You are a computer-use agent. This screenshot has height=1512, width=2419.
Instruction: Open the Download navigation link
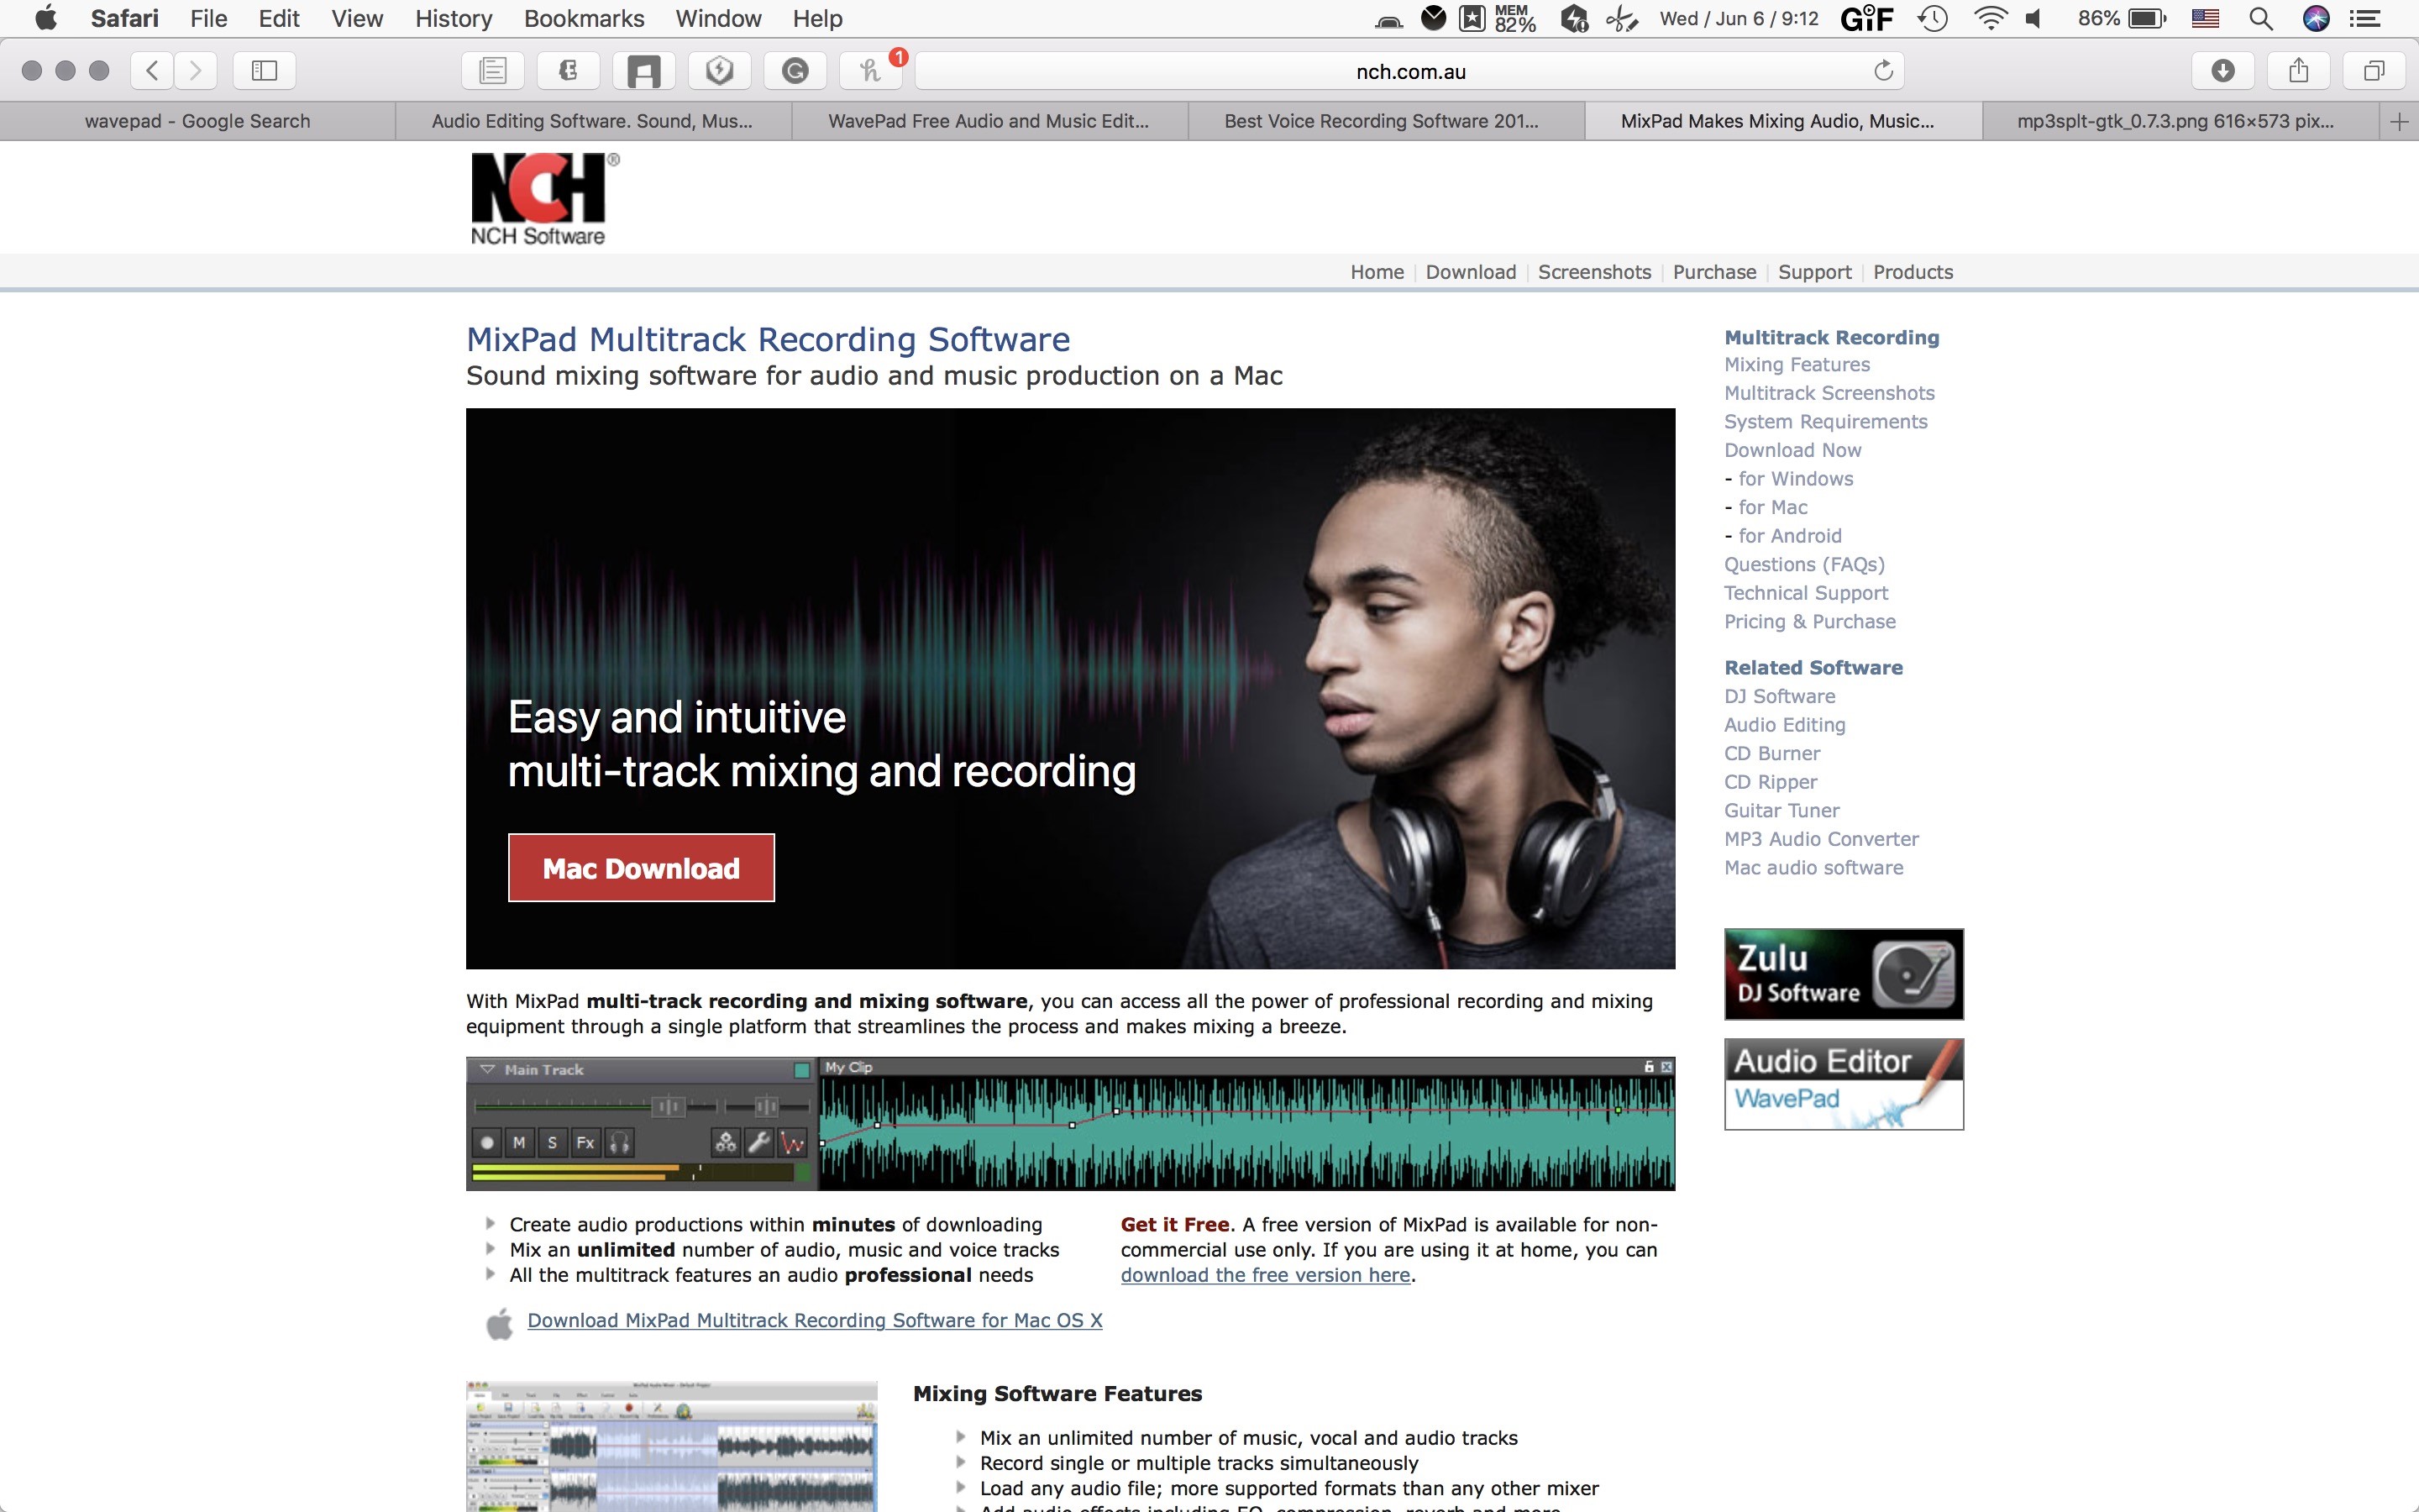[x=1471, y=272]
